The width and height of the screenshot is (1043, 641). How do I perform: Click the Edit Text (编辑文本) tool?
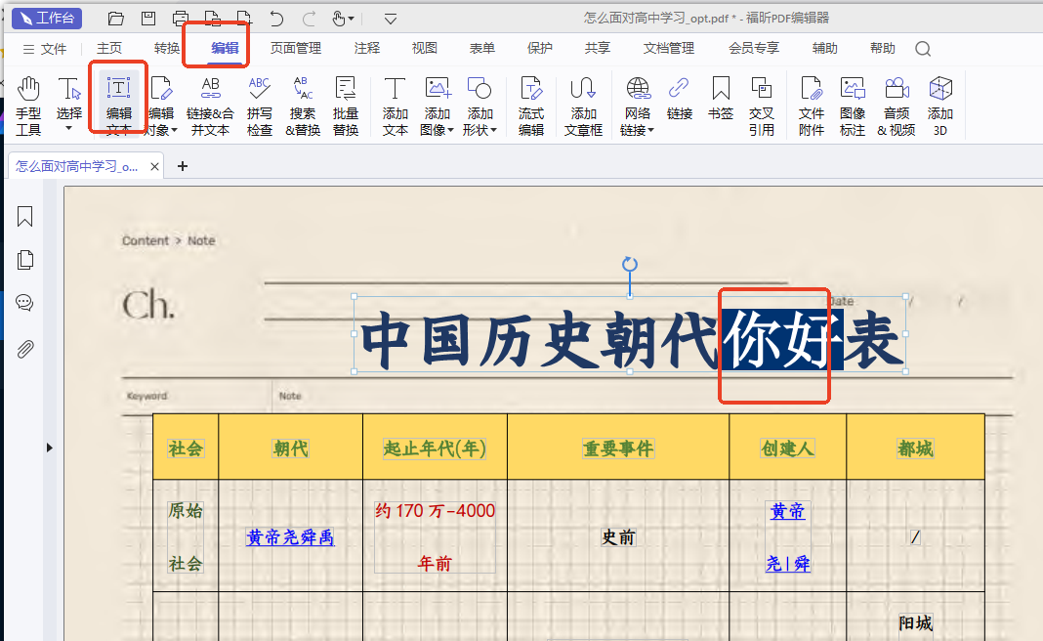118,106
